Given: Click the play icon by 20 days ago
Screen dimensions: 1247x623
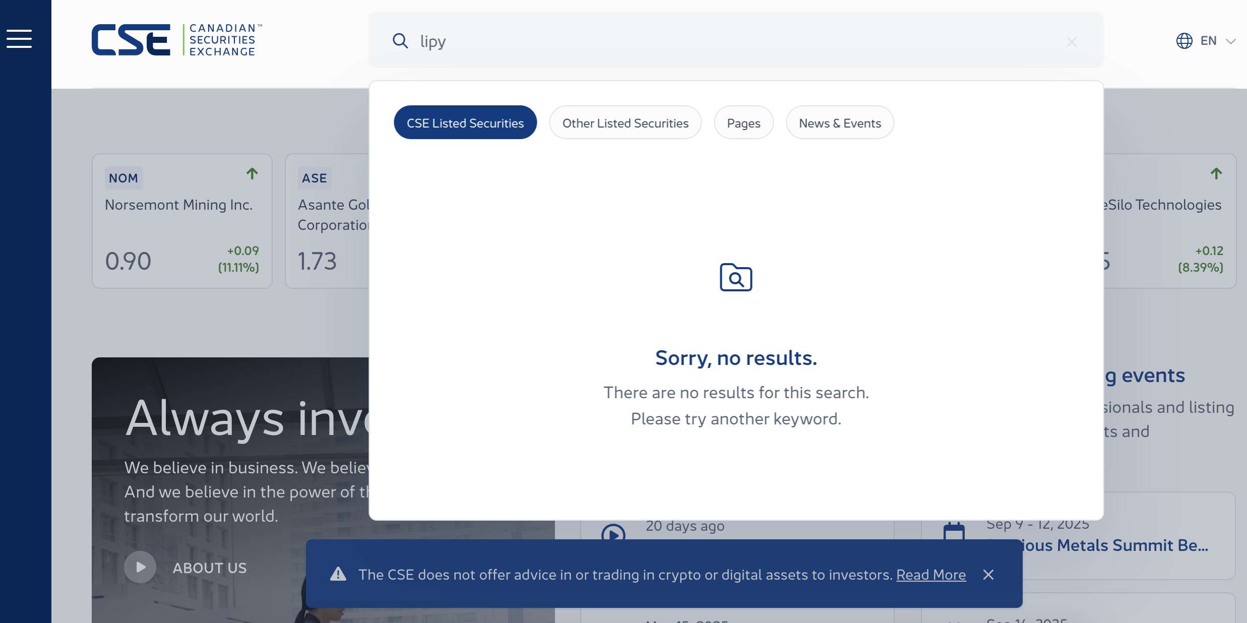Looking at the screenshot, I should pyautogui.click(x=613, y=534).
